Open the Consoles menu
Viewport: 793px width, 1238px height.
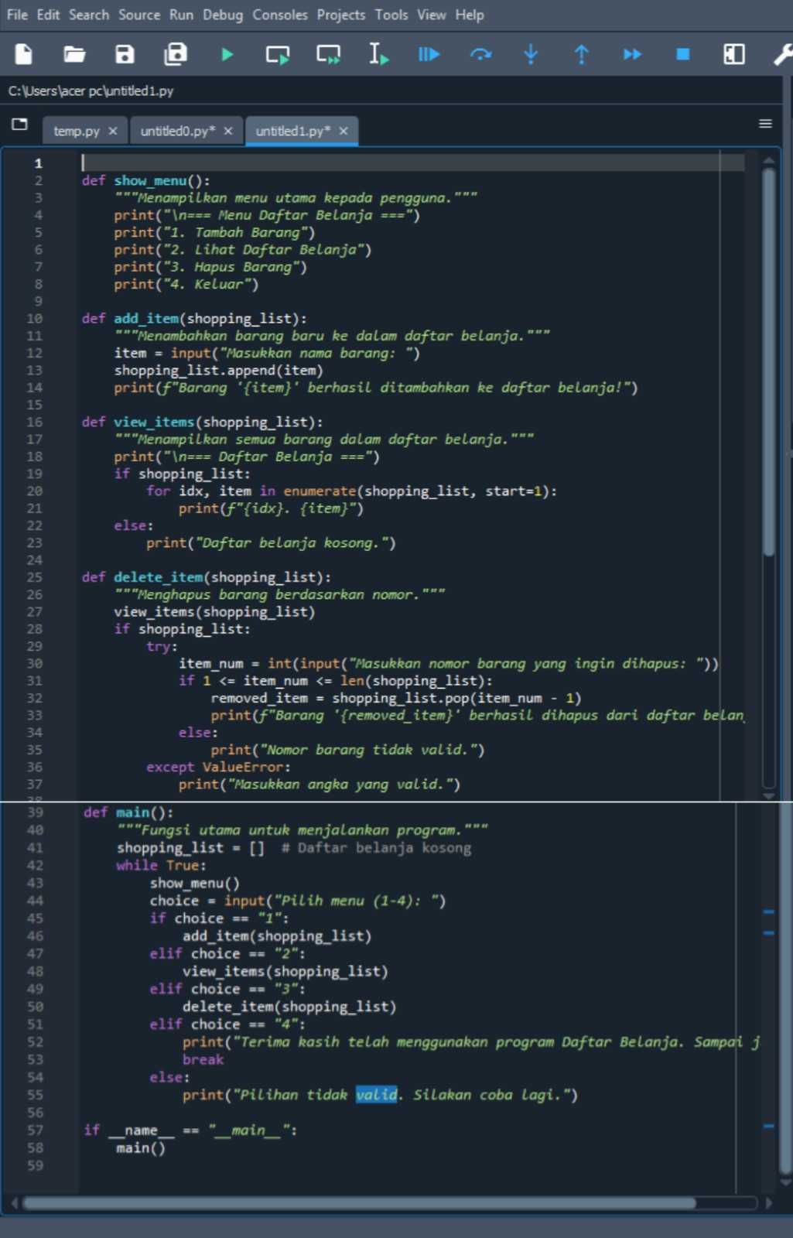click(280, 15)
